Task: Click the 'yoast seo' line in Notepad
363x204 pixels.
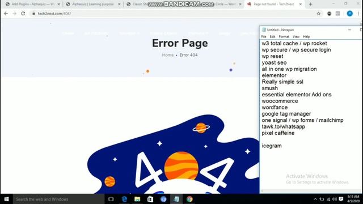Action: pos(274,63)
